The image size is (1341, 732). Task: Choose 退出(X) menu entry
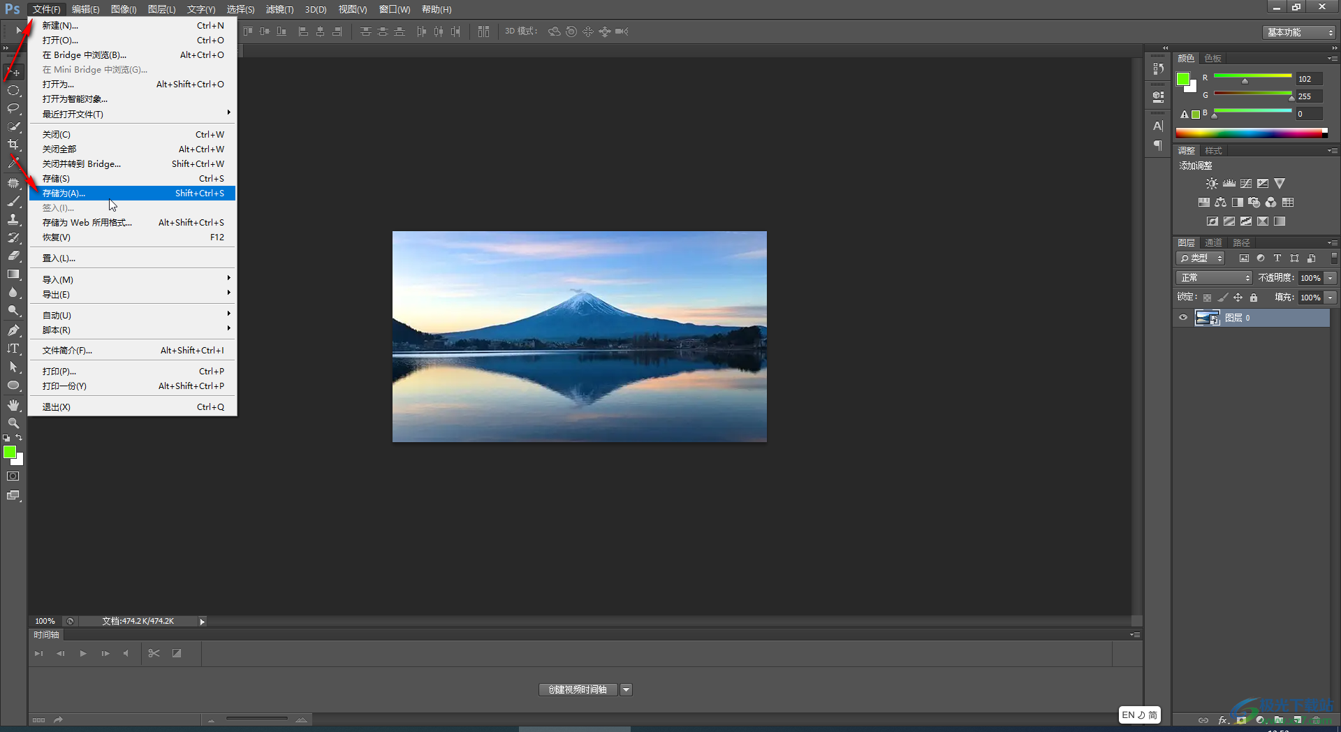pos(133,407)
